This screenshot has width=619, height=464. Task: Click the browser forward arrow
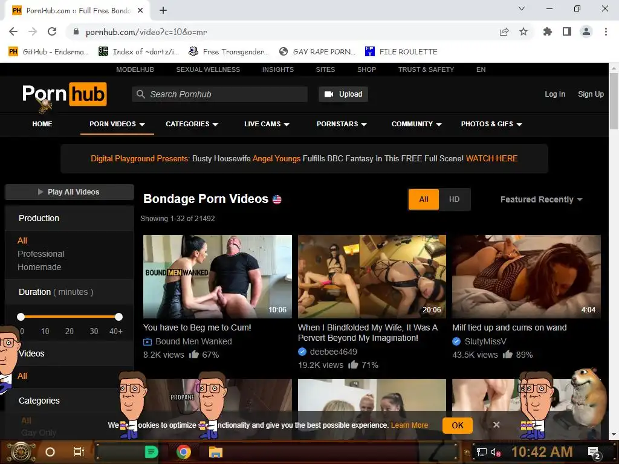[33, 31]
